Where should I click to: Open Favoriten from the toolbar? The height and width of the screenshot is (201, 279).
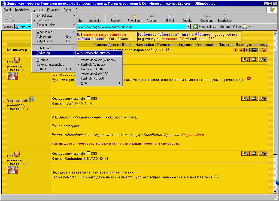[134, 18]
